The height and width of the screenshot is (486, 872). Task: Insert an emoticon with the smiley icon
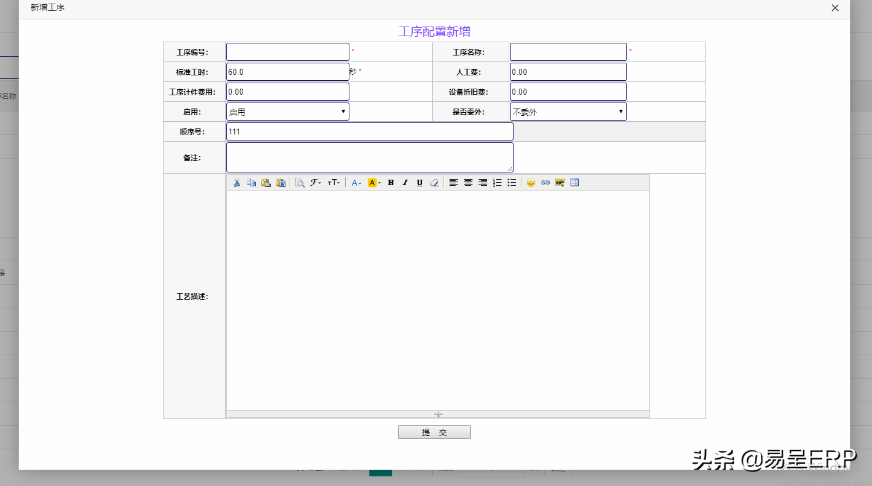coord(531,183)
